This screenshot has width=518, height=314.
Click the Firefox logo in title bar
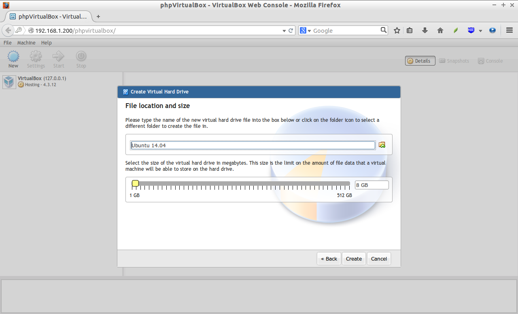[6, 5]
